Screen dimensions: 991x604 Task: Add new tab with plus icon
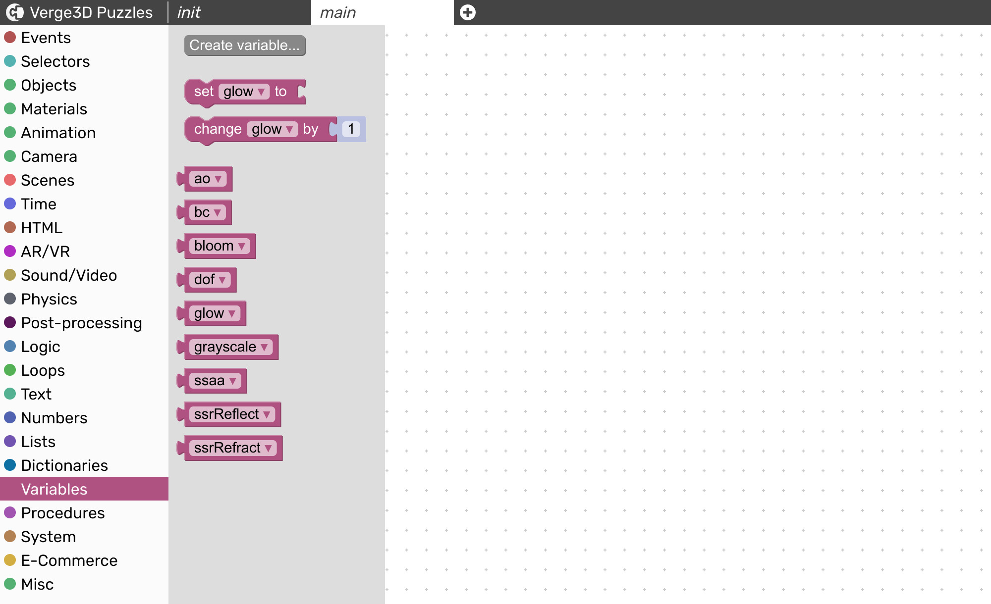[467, 12]
